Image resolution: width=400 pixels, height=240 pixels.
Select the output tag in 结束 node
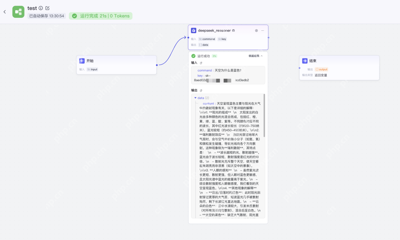tap(321, 69)
